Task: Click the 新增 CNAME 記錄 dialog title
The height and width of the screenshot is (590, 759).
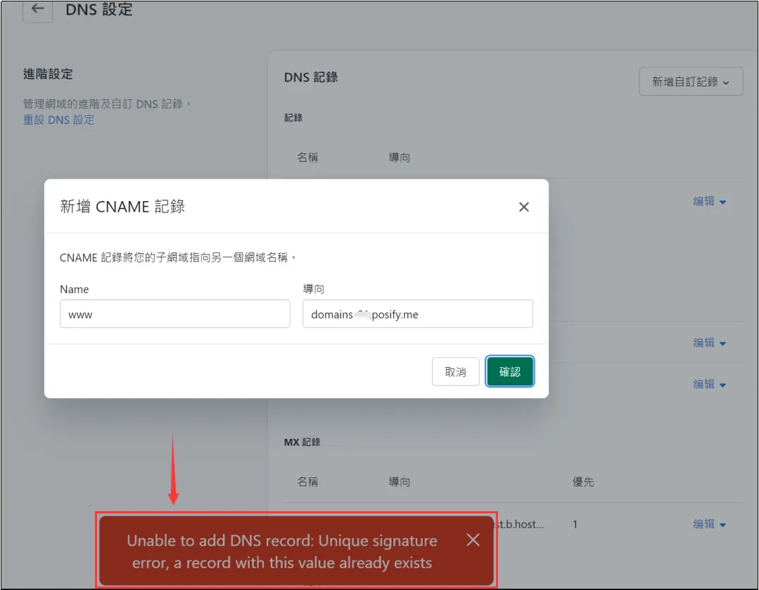Action: [122, 206]
